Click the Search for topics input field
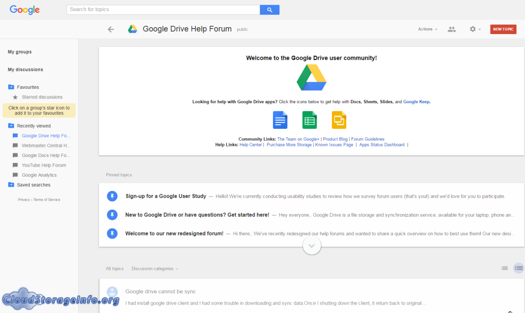This screenshot has height=313, width=525. pyautogui.click(x=160, y=10)
